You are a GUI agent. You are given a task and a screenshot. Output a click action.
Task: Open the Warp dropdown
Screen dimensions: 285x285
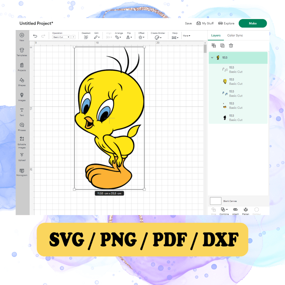(x=175, y=38)
